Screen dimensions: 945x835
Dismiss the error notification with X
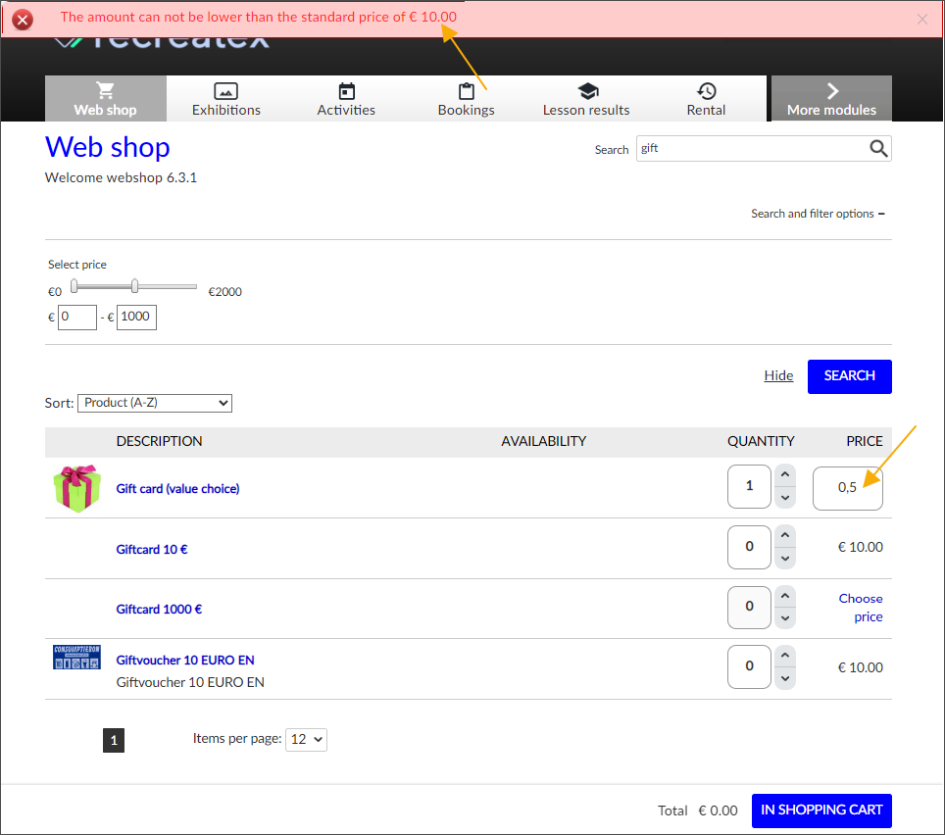click(x=921, y=19)
